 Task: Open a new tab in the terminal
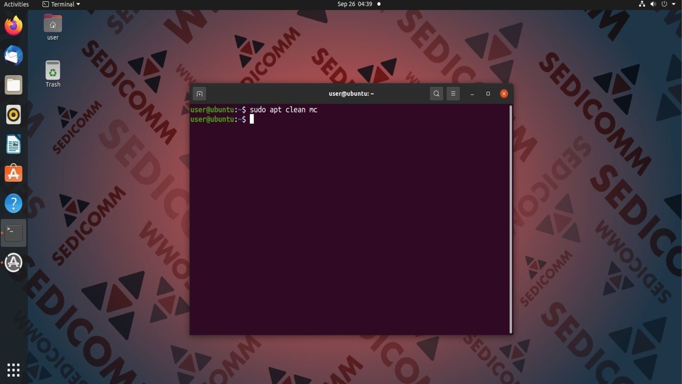[199, 94]
